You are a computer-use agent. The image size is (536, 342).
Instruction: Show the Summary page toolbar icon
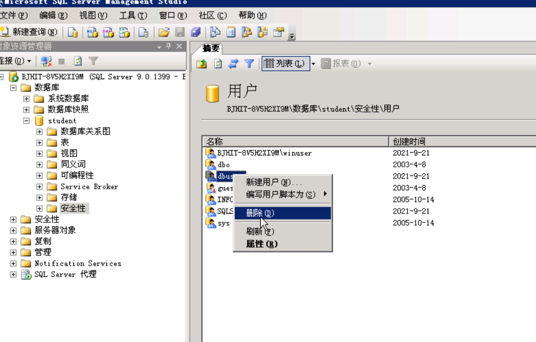click(x=231, y=32)
